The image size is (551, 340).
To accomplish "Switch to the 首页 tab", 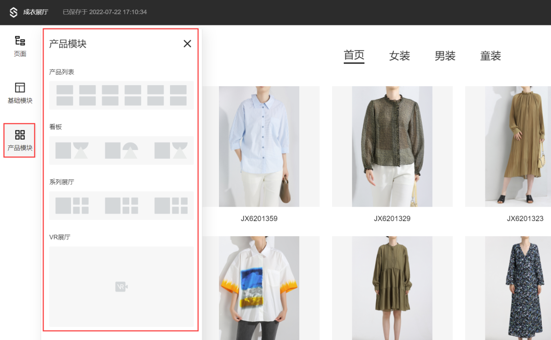I will 354,55.
